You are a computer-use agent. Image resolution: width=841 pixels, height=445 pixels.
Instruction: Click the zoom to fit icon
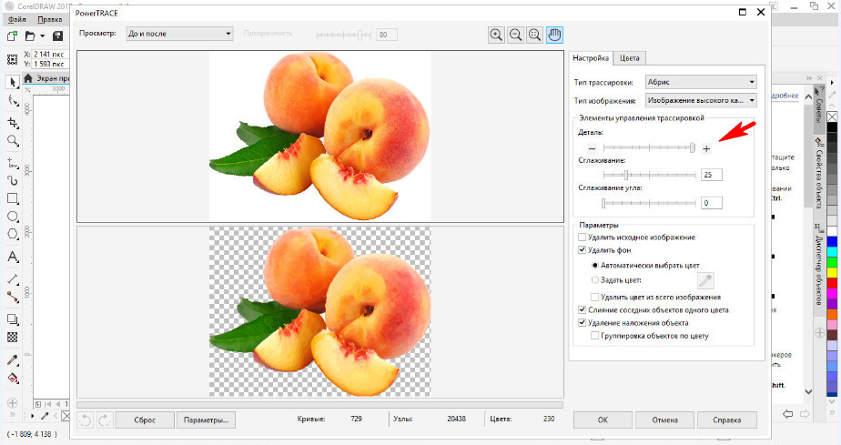(535, 35)
